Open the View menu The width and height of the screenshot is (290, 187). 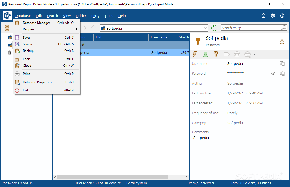click(67, 16)
